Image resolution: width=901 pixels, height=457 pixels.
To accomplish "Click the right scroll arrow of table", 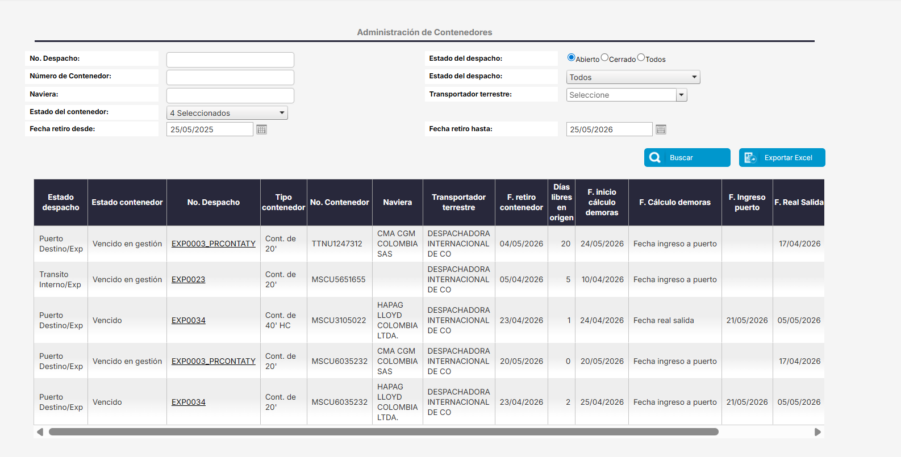I will [817, 432].
